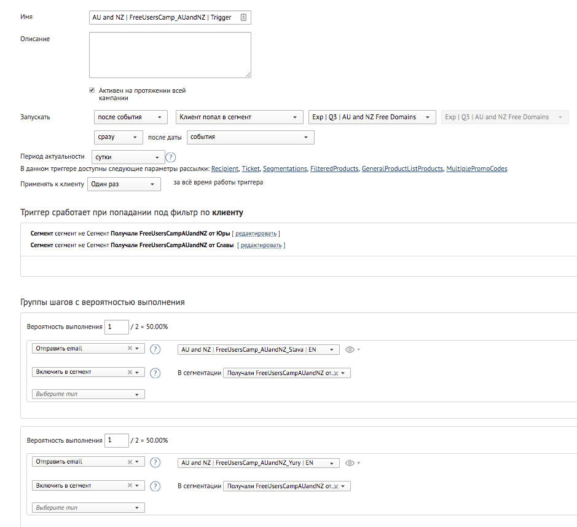Click редактировать for the Юры segment filter
577x527 pixels.
[256, 234]
